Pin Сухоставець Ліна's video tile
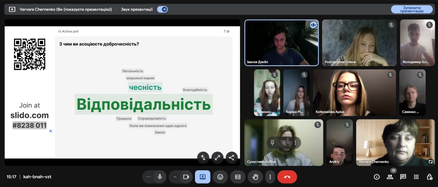438x187 pixels. [x=272, y=143]
